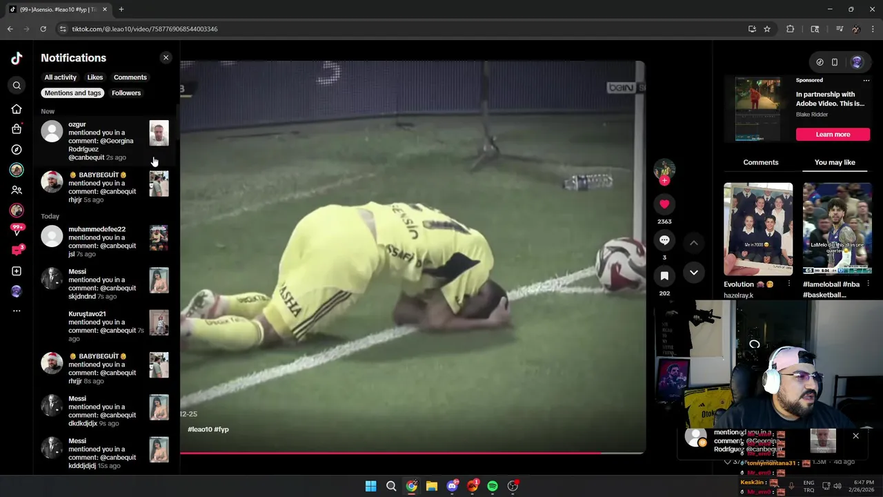The width and height of the screenshot is (883, 497).
Task: Open the Evolution video thumbnail
Action: [x=758, y=229]
